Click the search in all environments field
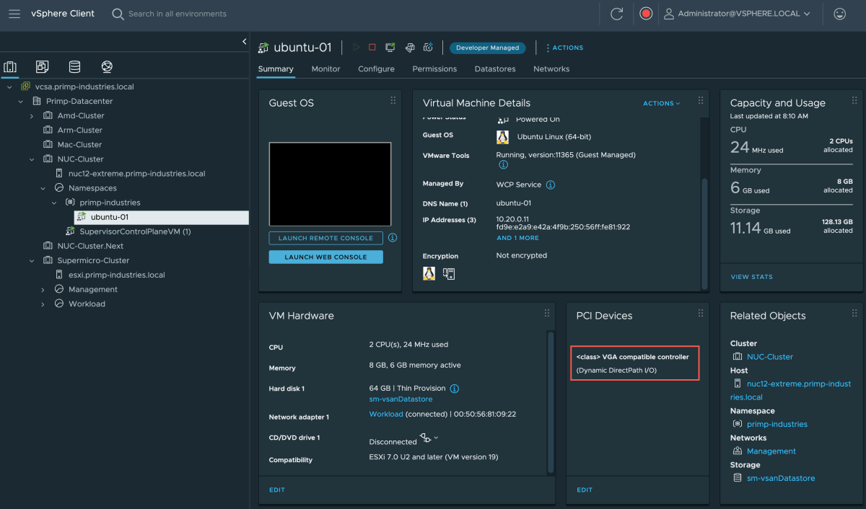This screenshot has width=866, height=509. 177,14
